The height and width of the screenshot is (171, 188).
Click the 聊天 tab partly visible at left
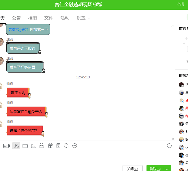click(x=3, y=18)
